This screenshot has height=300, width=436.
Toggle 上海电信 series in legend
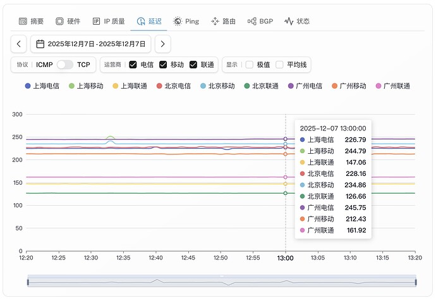tap(42, 86)
